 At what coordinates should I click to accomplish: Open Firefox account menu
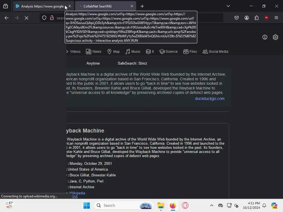(x=247, y=18)
